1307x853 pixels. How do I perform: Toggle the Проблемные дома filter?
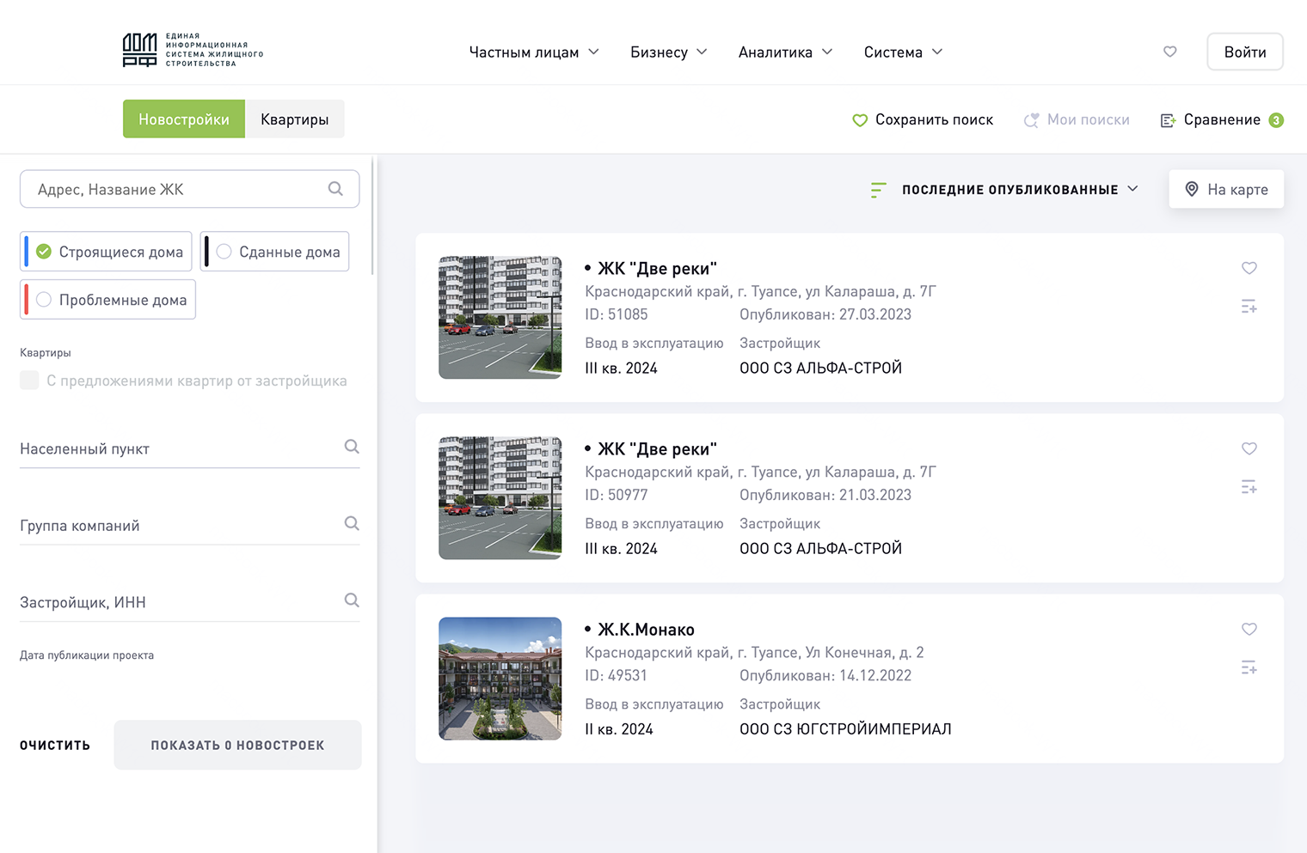pyautogui.click(x=44, y=300)
